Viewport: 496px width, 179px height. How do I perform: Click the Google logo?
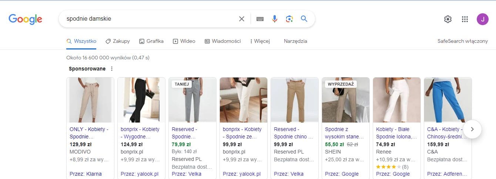(25, 19)
